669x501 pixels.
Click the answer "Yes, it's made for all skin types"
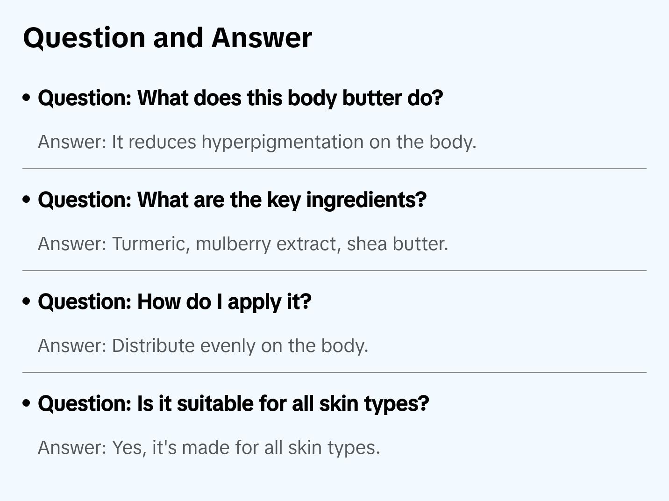pos(209,448)
